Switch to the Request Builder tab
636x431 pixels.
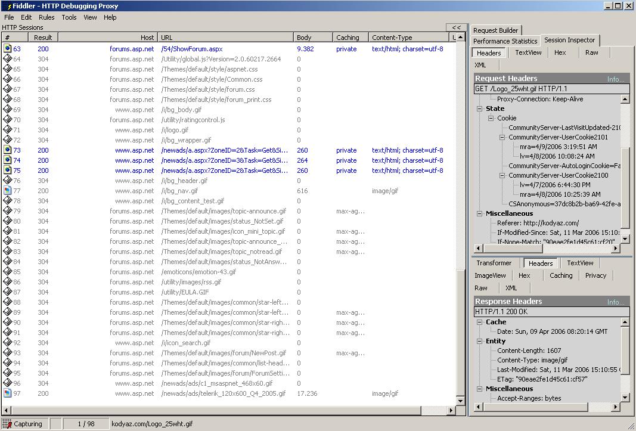coord(496,30)
